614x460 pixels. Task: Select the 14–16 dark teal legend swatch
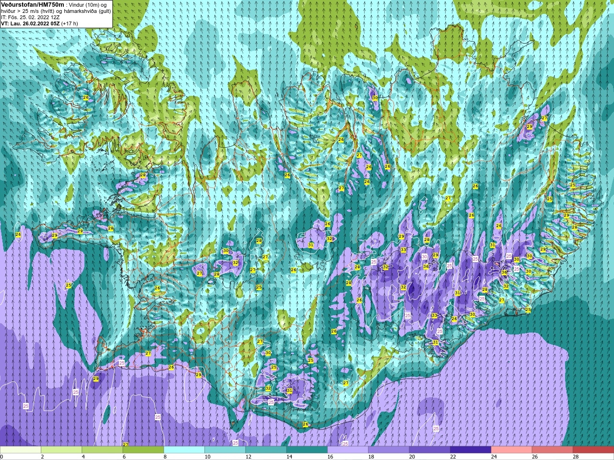pyautogui.click(x=307, y=450)
